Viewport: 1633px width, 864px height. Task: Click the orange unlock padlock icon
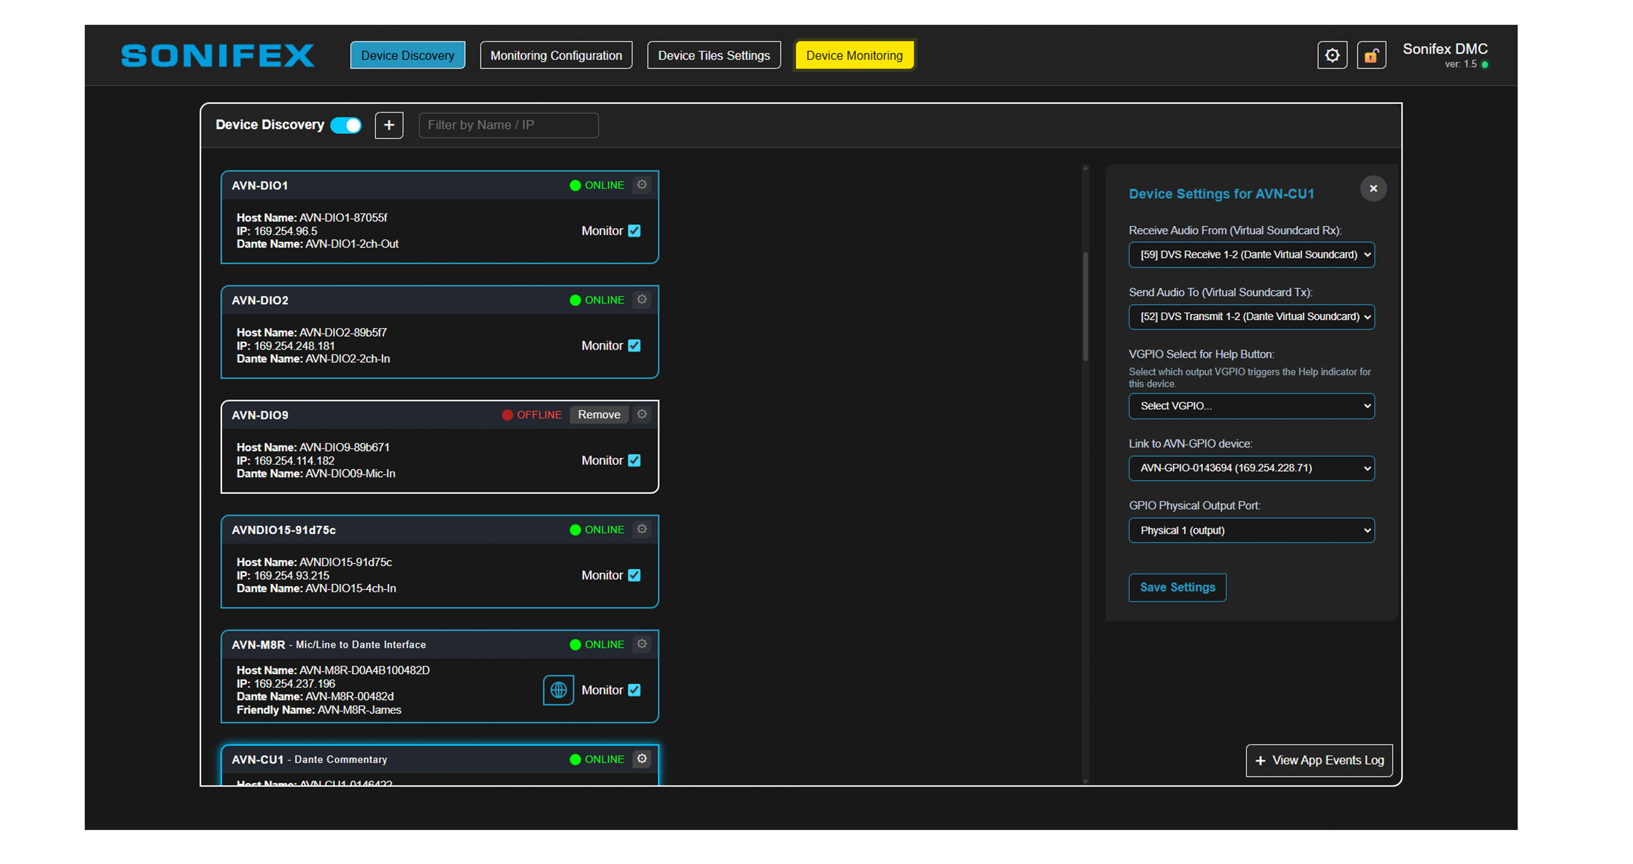1371,55
